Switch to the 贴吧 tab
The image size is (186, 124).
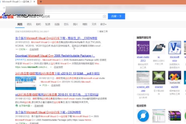tap(38, 24)
